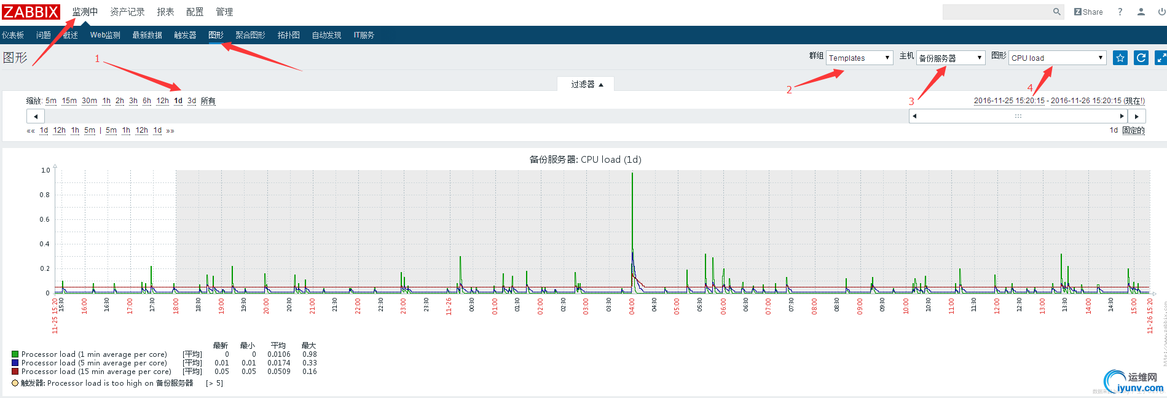Image resolution: width=1167 pixels, height=398 pixels.
Task: Click the 04:00 peak on CPU graph
Action: click(x=632, y=174)
